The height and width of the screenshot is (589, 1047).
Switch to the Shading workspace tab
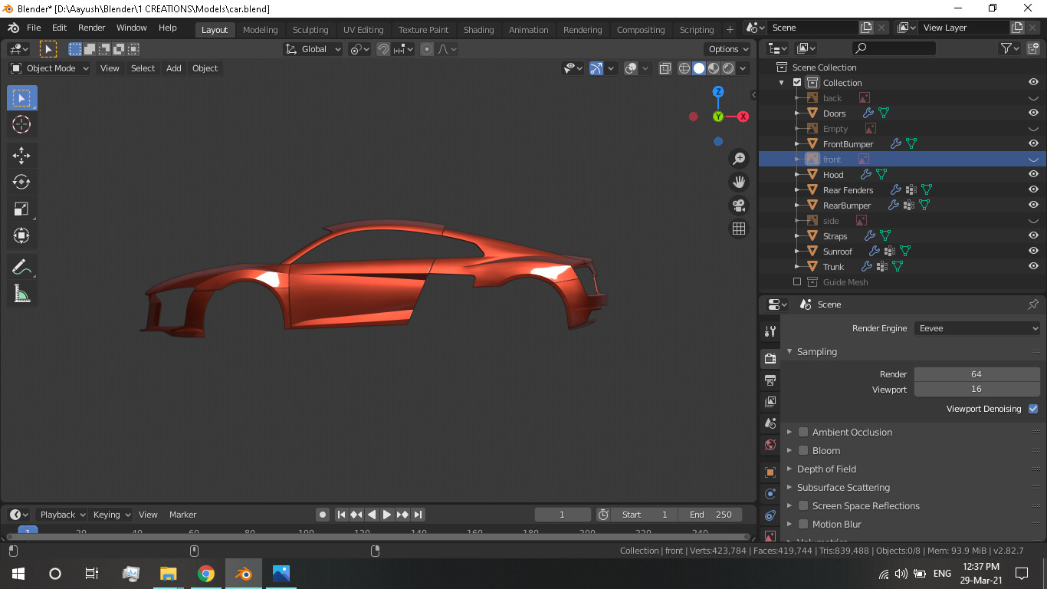pos(478,30)
